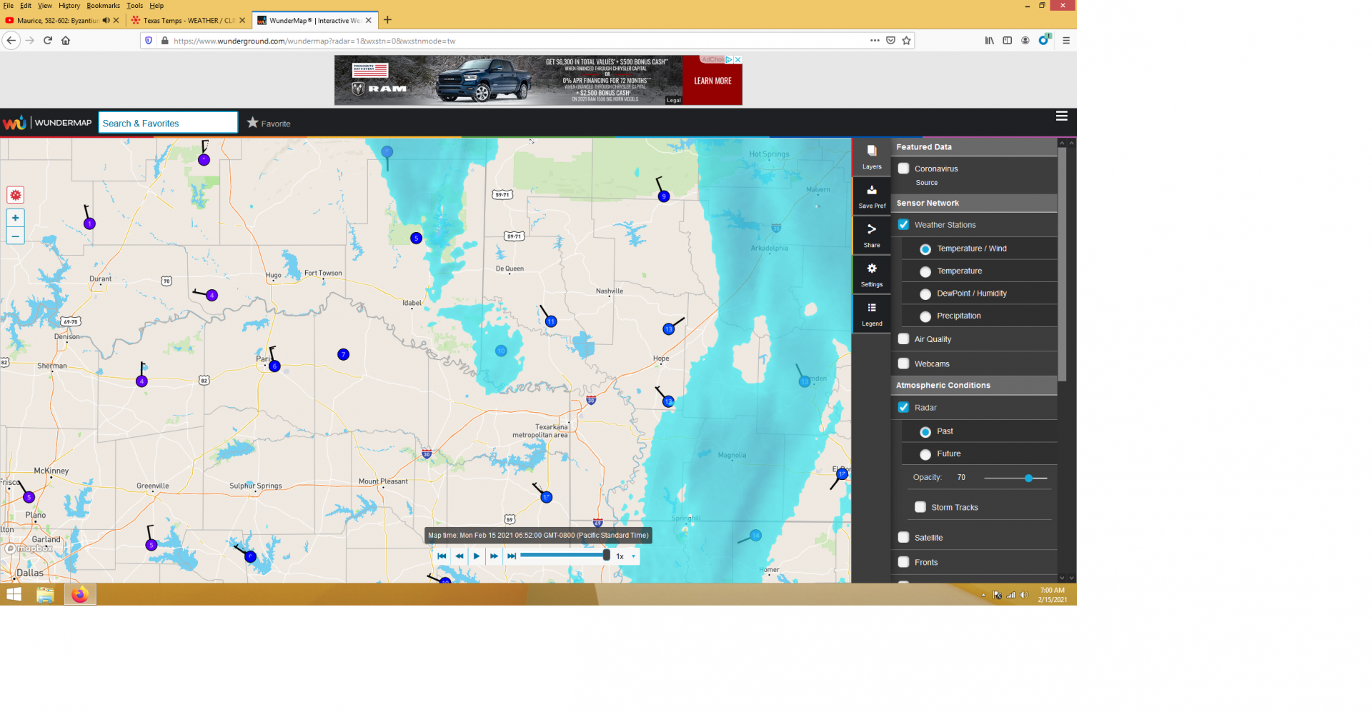This screenshot has height=712, width=1372.
Task: Click weather station 11 near De Queen
Action: click(550, 321)
